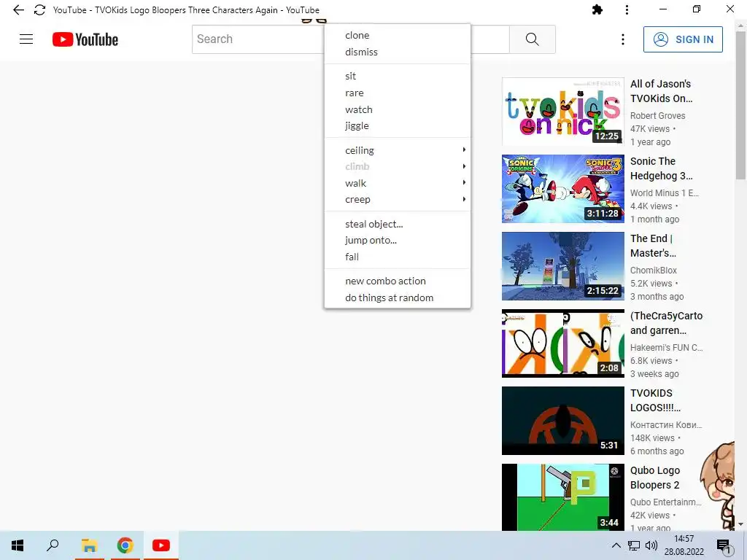The image size is (747, 560).
Task: Expand the walk submenu
Action: pyautogui.click(x=398, y=183)
